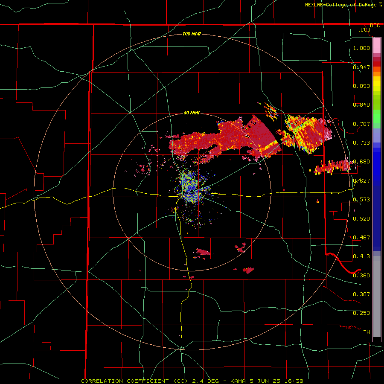Click the DCC product label

375,26
